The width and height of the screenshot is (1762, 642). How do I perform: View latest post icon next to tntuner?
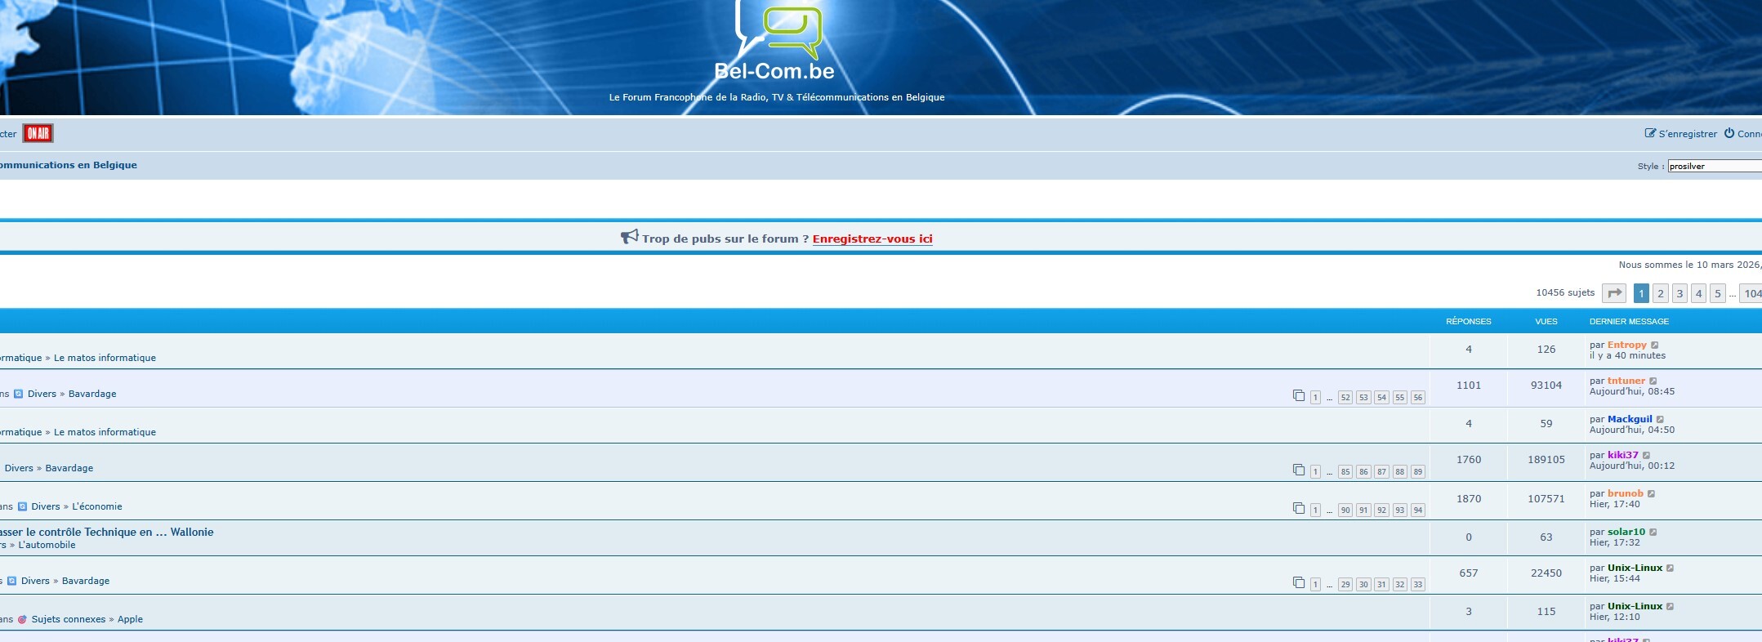click(x=1653, y=381)
